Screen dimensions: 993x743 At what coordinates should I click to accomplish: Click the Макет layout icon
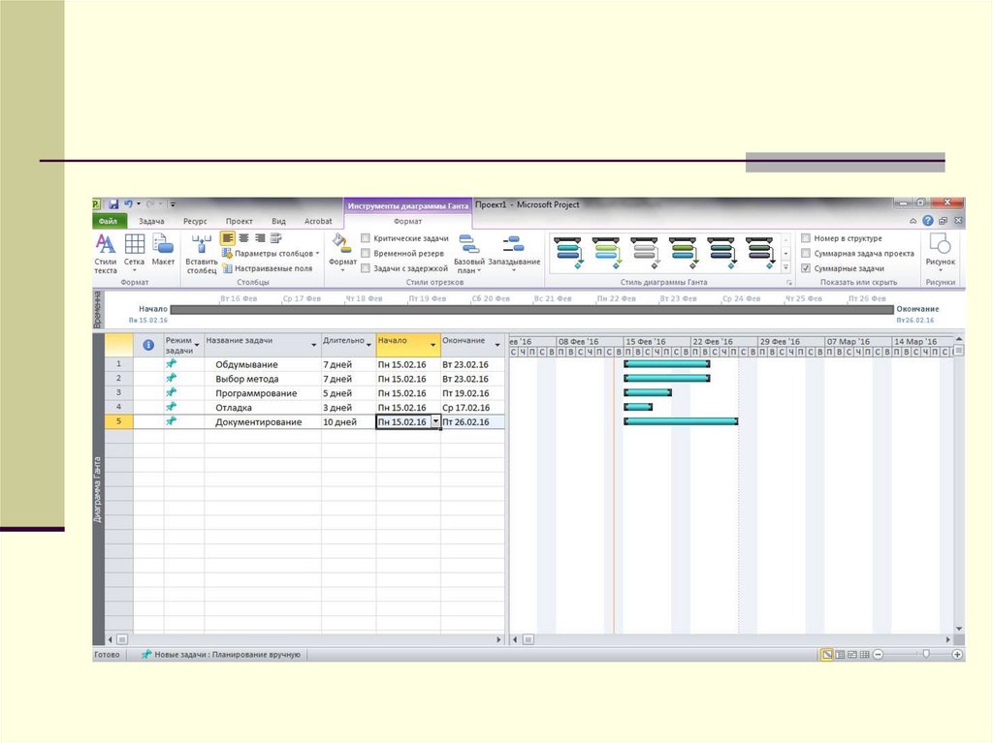tap(163, 246)
